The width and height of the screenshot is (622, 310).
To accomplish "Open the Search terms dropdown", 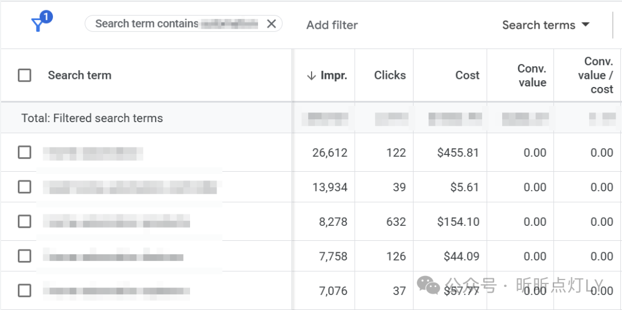I will pyautogui.click(x=538, y=25).
